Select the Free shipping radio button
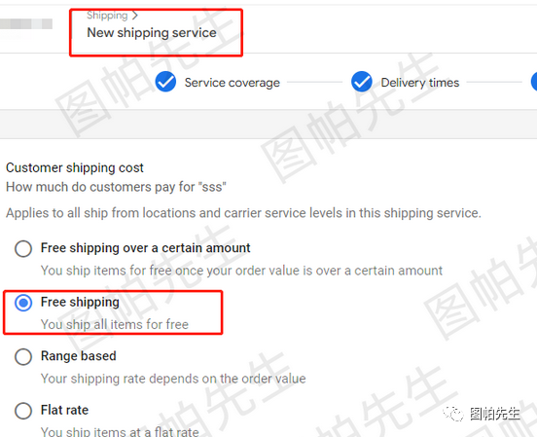The height and width of the screenshot is (437, 537). (x=23, y=303)
